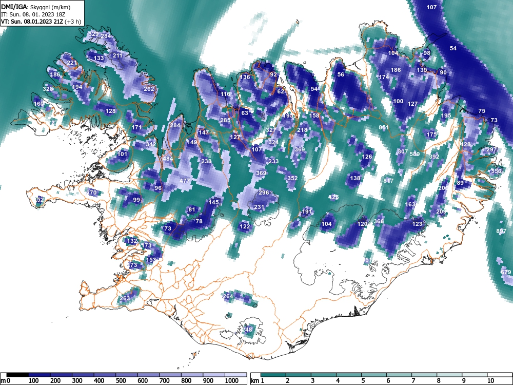The height and width of the screenshot is (385, 513).
Task: Click the visibility value 342
Action: [x=151, y=144]
